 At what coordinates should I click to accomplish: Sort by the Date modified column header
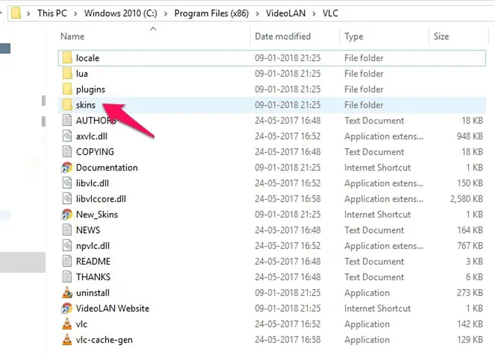click(x=282, y=36)
